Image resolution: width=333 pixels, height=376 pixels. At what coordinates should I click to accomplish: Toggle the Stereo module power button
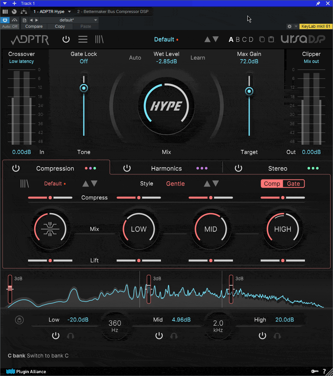click(x=238, y=168)
